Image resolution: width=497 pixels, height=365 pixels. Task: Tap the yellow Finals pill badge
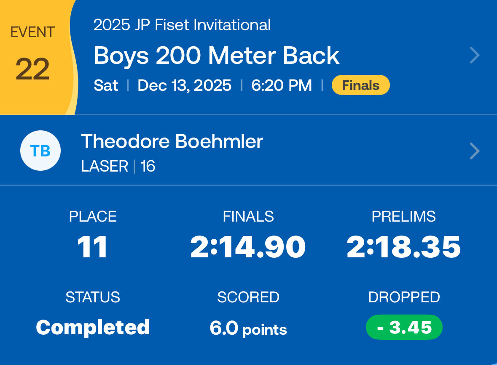(360, 85)
